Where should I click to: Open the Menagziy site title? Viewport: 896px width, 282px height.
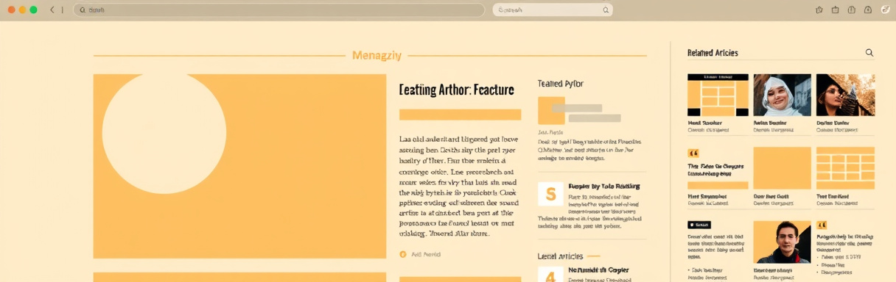click(377, 55)
